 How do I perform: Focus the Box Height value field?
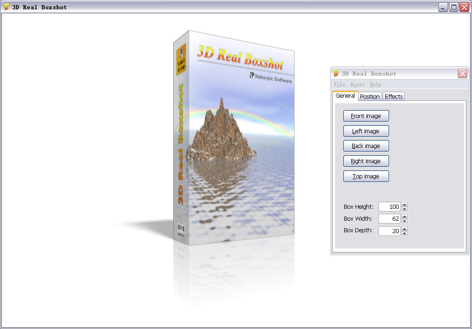coord(389,207)
